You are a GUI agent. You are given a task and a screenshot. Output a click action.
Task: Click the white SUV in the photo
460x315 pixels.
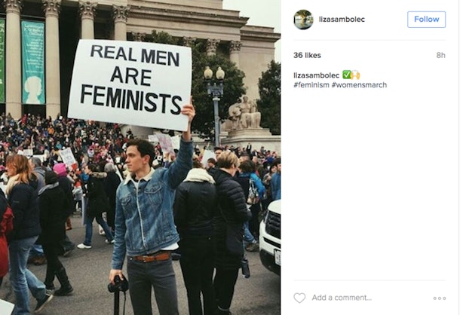click(270, 237)
